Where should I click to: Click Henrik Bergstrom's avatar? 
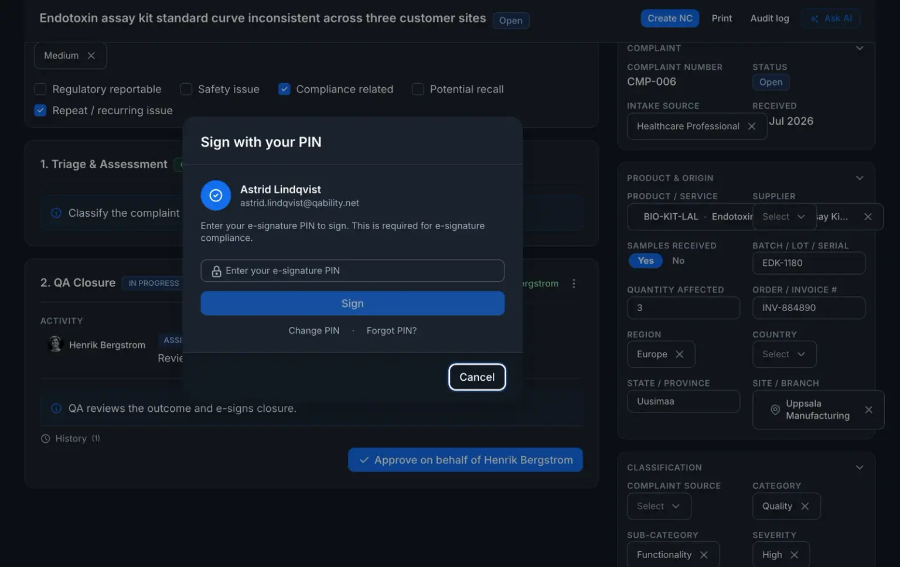pos(55,344)
